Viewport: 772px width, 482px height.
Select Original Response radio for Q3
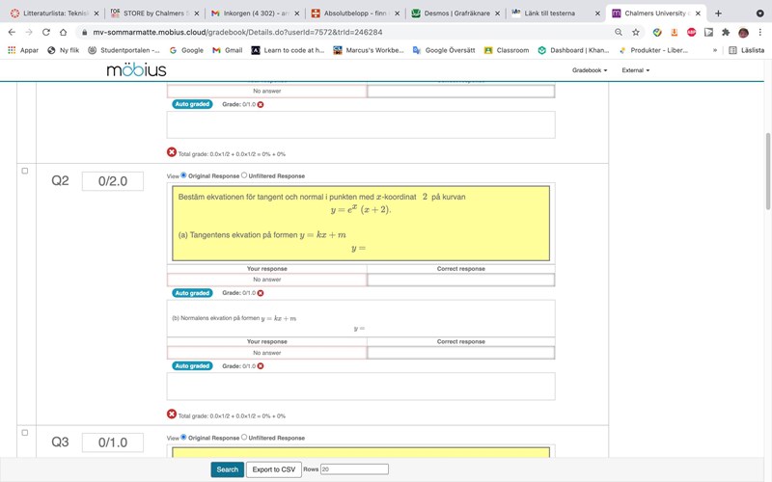click(184, 438)
